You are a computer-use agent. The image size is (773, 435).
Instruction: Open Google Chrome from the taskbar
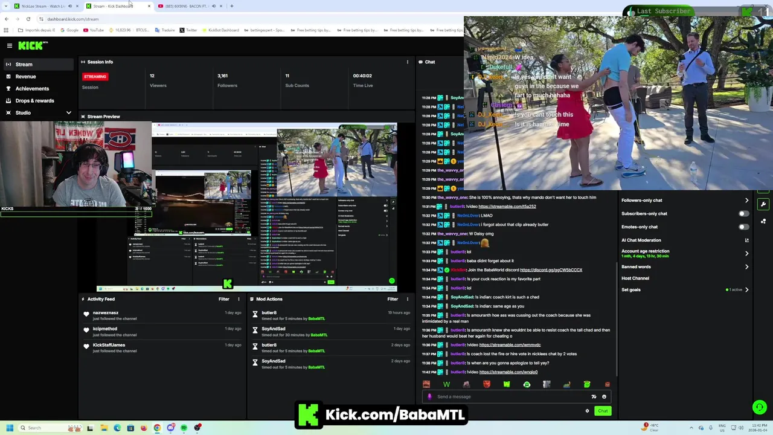pos(157,428)
